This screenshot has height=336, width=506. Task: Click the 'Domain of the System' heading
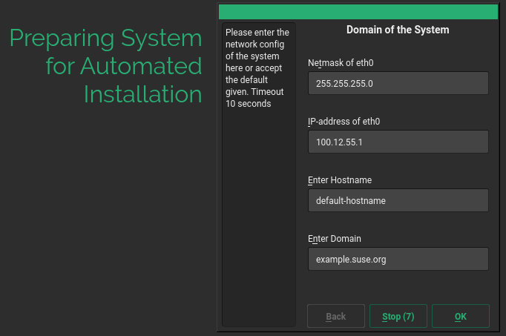tap(398, 30)
